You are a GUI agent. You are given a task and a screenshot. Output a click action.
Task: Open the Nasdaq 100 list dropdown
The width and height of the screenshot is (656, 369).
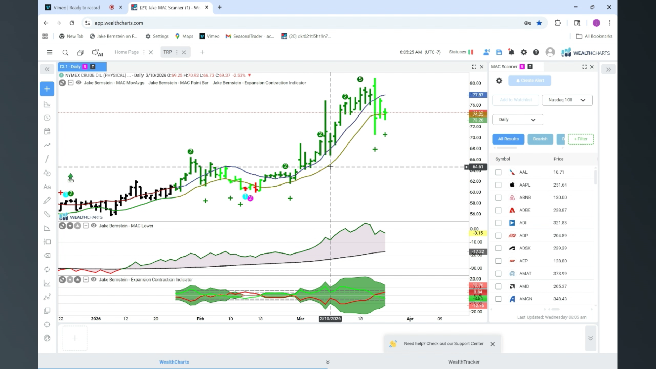567,100
